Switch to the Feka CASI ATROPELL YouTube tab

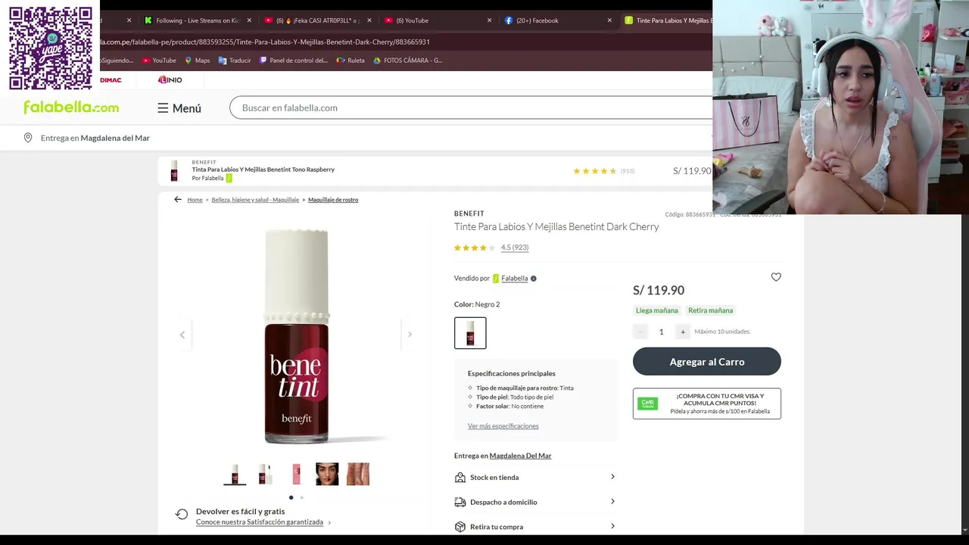(316, 20)
